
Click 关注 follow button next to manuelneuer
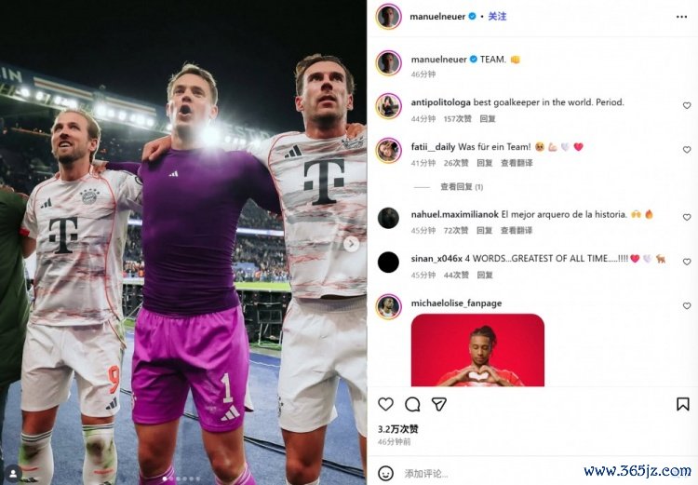(497, 17)
